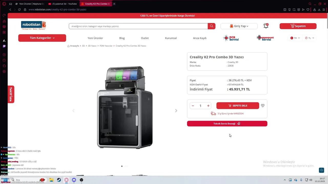Open sidebar settings gear icon

click(4, 72)
